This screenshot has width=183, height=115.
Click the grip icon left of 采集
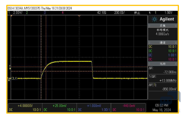[x=149, y=26]
